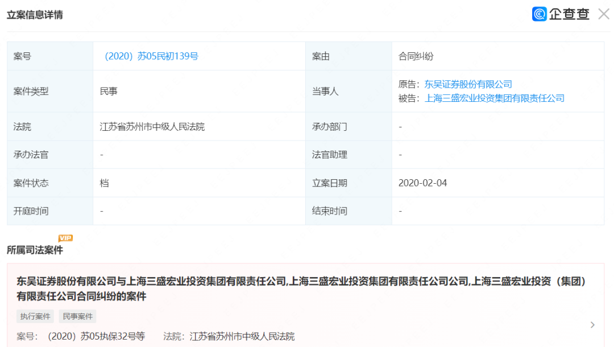Open plaintiff 东吴证券股份有限公司 link

pyautogui.click(x=468, y=84)
